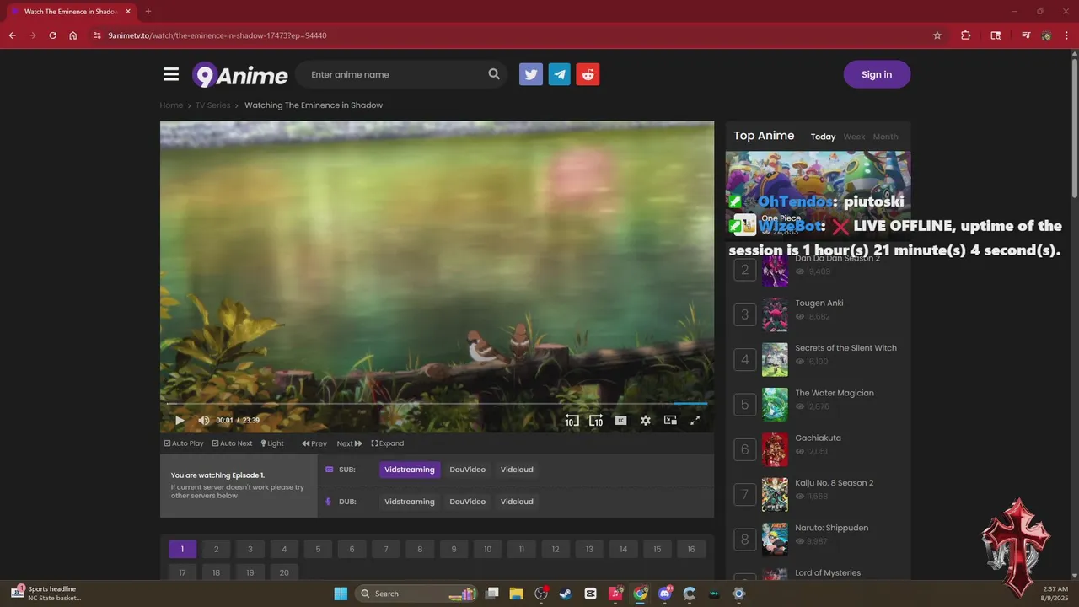Switch Top Anime to Month tab

(x=885, y=137)
